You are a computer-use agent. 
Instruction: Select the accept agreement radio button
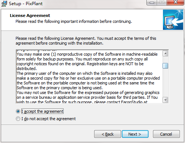point(18,111)
